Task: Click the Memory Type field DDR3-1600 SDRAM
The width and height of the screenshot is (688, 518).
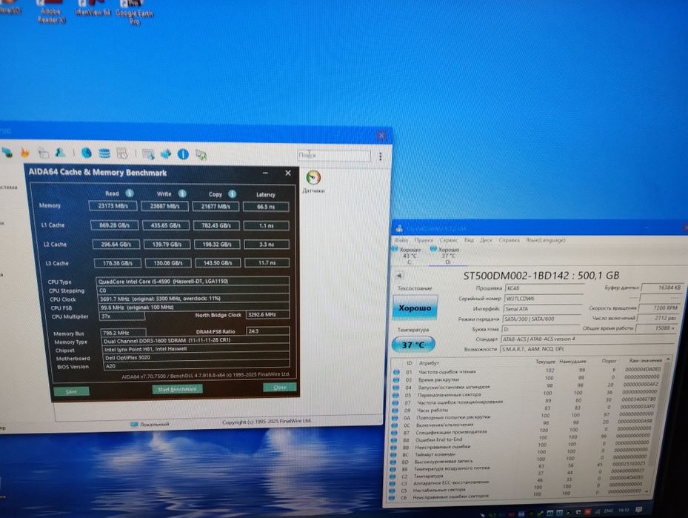Action: click(196, 340)
